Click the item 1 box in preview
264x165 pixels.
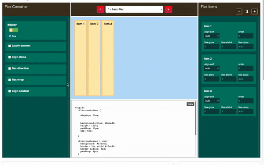point(81,58)
